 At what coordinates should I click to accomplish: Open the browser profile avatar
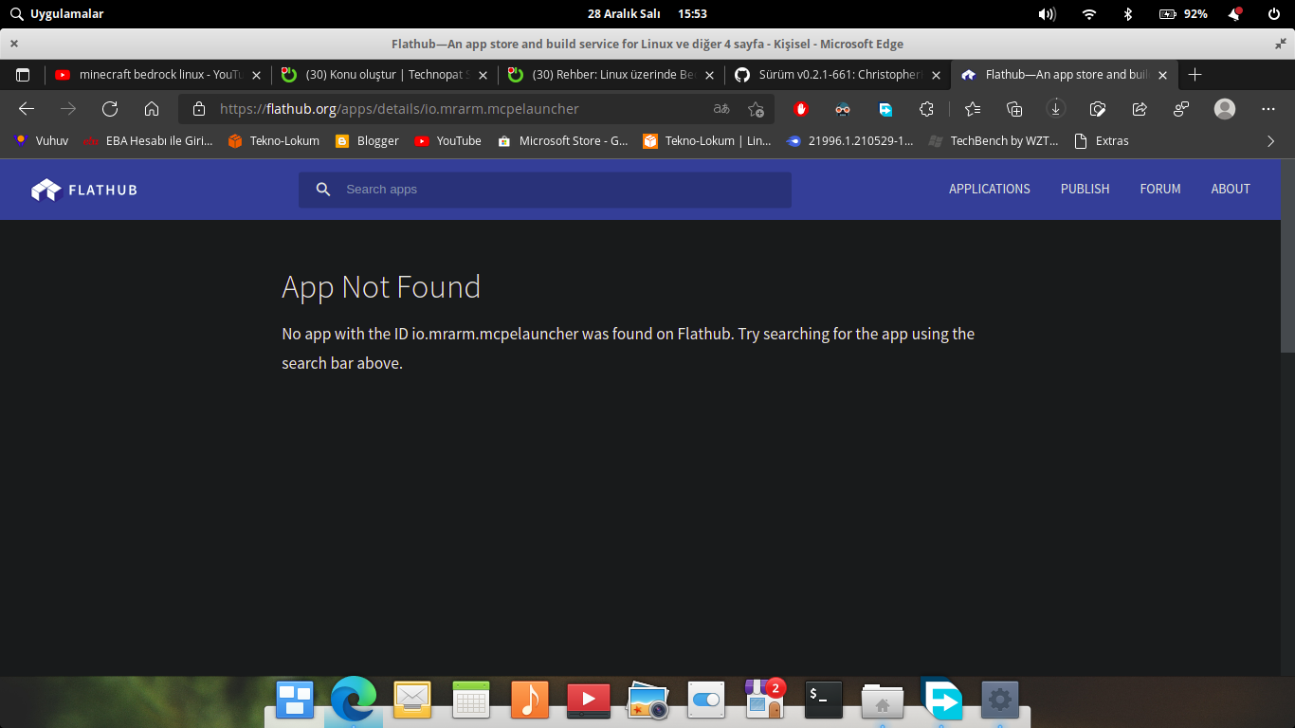[x=1225, y=109]
